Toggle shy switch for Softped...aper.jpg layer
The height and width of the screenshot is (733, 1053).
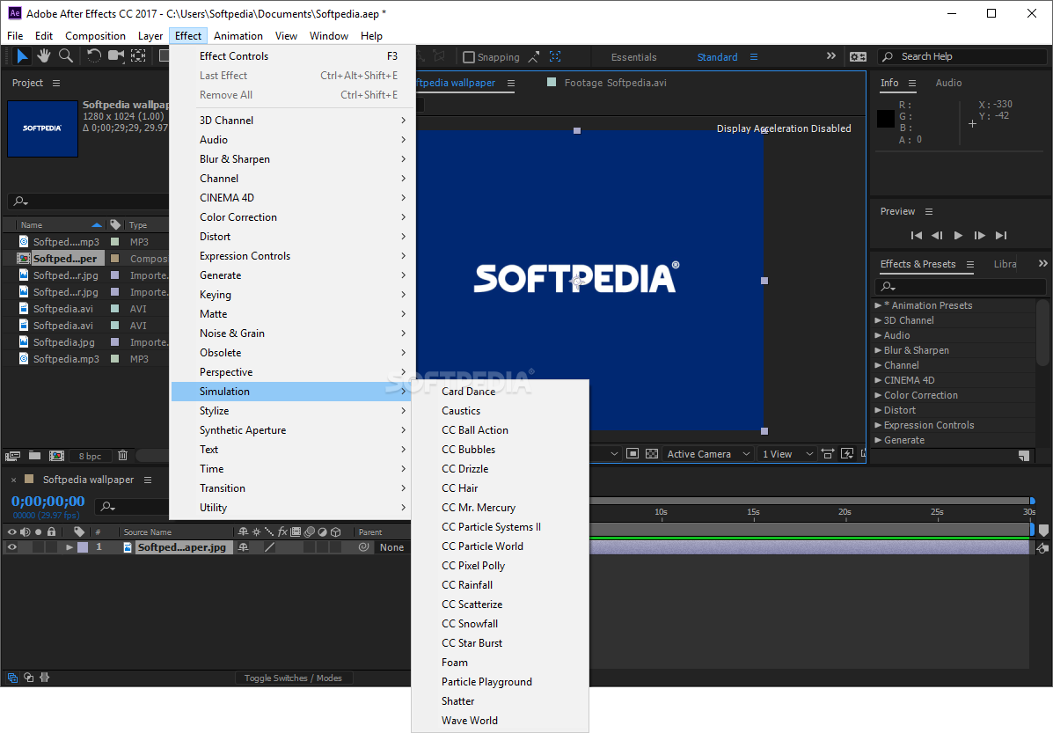click(x=243, y=547)
